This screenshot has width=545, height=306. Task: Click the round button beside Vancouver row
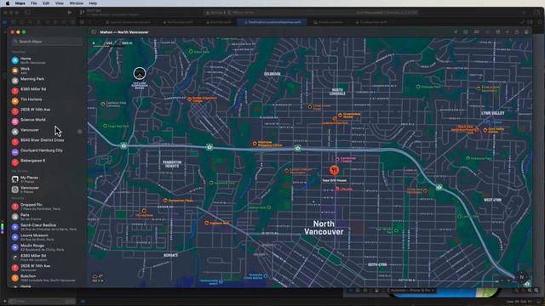pyautogui.click(x=79, y=132)
